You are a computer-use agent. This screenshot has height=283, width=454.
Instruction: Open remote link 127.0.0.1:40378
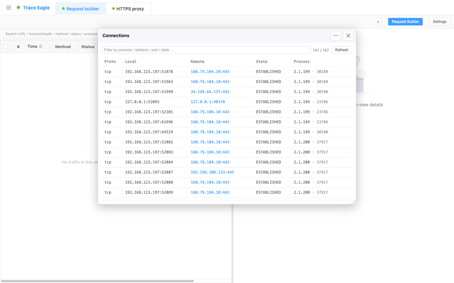[208, 102]
